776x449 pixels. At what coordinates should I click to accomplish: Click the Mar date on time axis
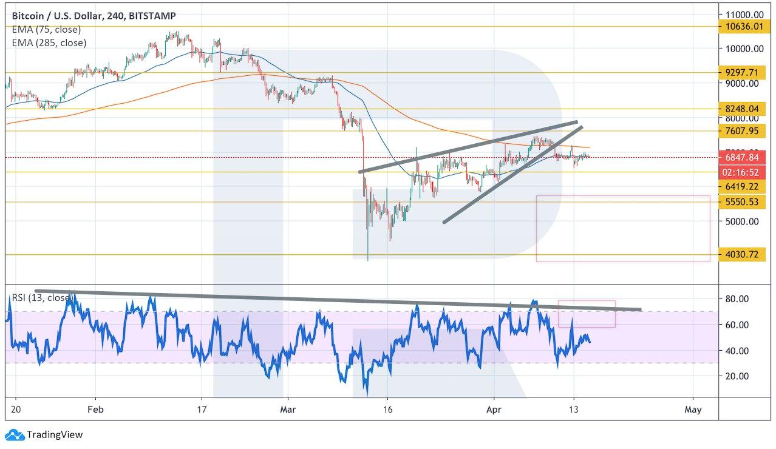288,410
